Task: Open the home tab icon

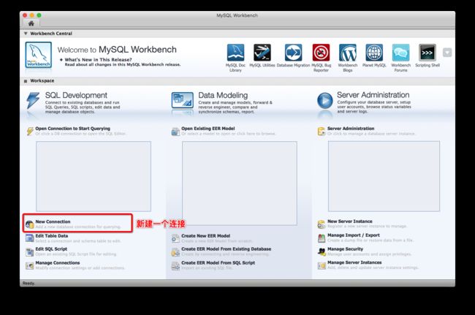Action: coord(31,23)
